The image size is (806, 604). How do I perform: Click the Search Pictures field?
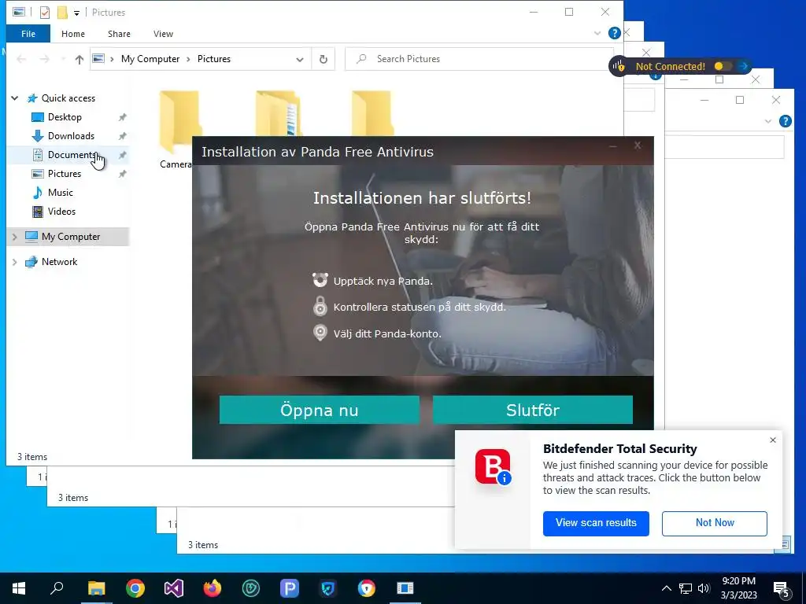click(x=479, y=59)
